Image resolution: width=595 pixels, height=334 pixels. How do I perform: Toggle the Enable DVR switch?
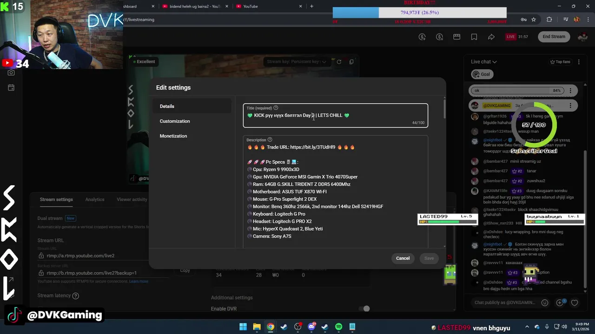364,309
